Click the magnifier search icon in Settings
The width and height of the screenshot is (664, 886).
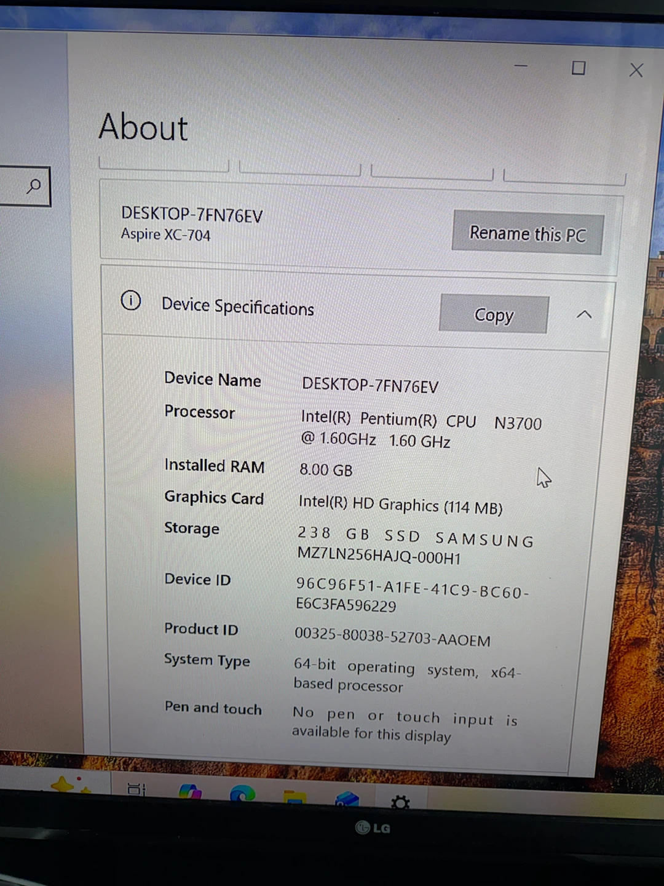point(34,186)
